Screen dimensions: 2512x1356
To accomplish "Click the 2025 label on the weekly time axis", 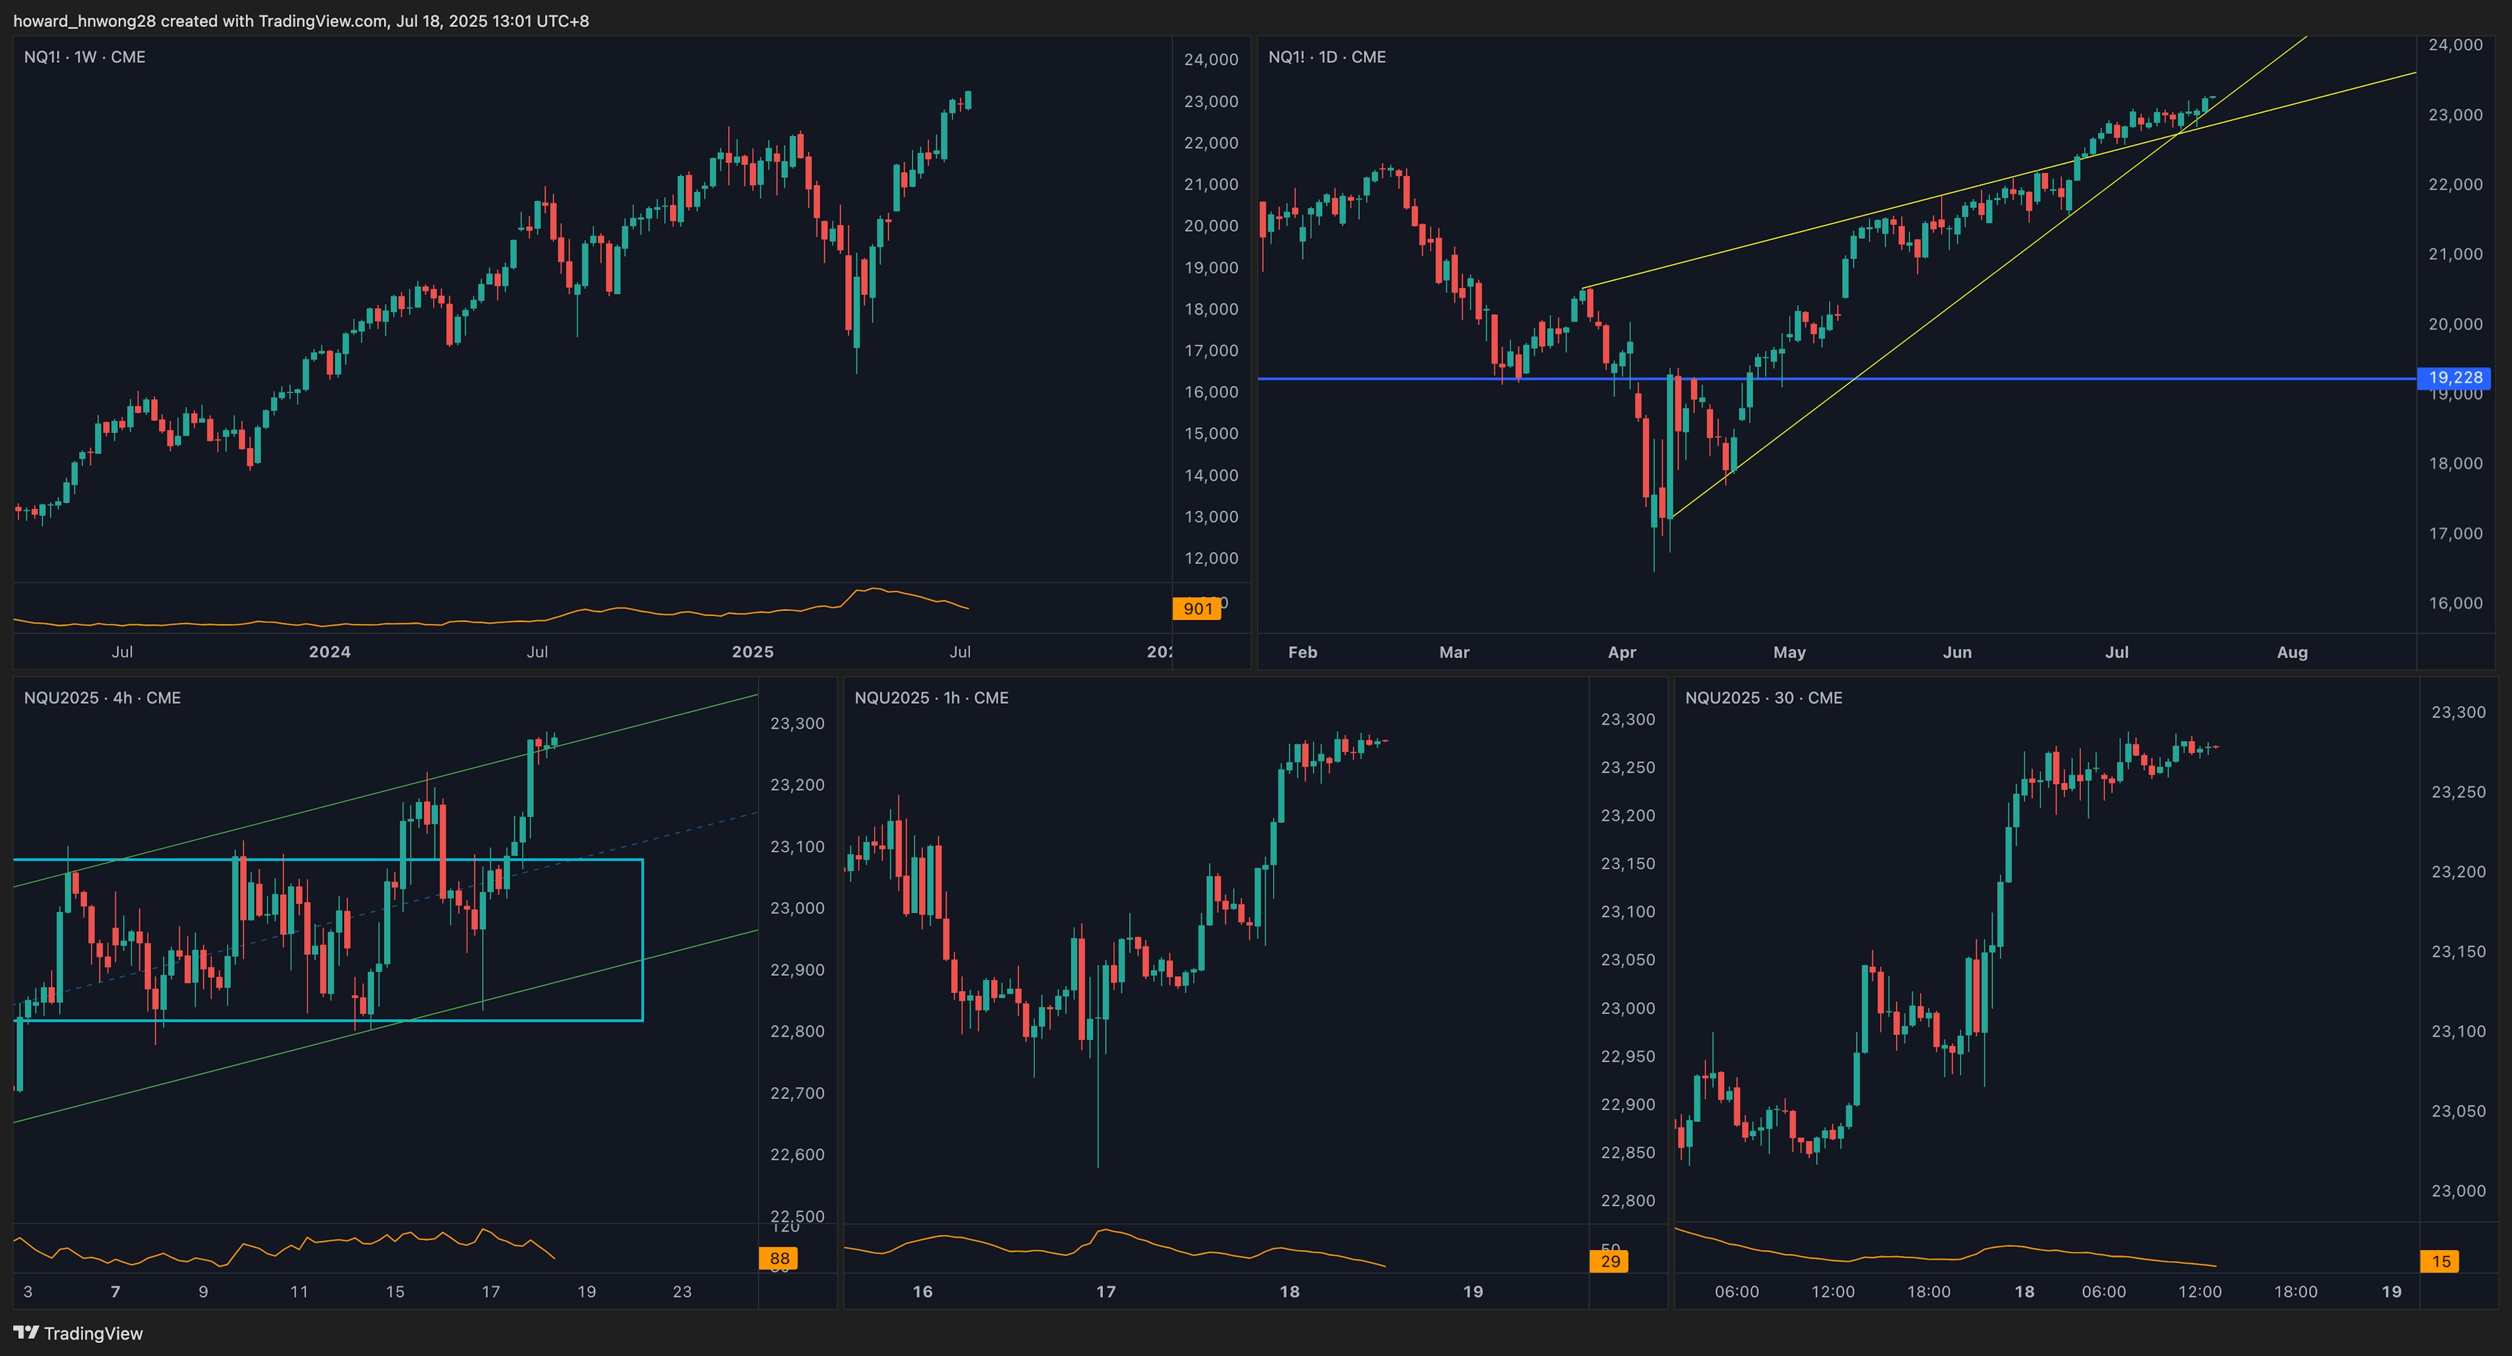I will [x=753, y=652].
